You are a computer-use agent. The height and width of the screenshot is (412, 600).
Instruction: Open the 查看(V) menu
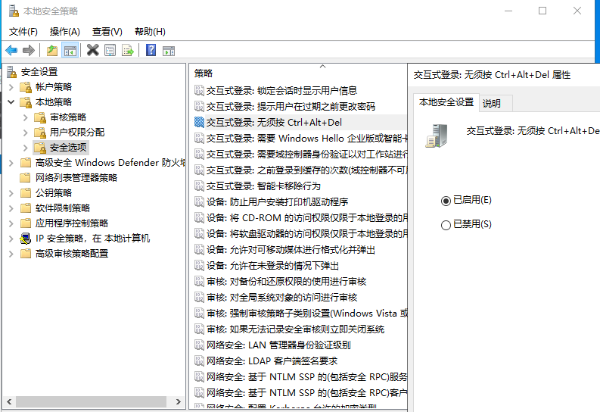pyautogui.click(x=107, y=31)
